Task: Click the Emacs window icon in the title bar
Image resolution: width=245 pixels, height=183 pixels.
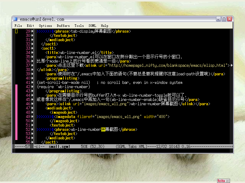Action: pos(15,19)
